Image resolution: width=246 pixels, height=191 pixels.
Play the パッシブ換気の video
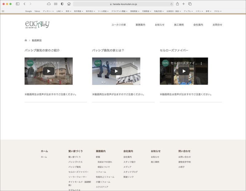tap(116, 71)
